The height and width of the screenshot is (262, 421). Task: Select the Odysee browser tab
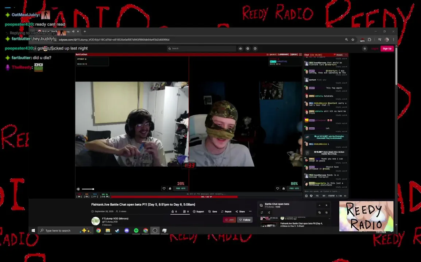pyautogui.click(x=58, y=31)
